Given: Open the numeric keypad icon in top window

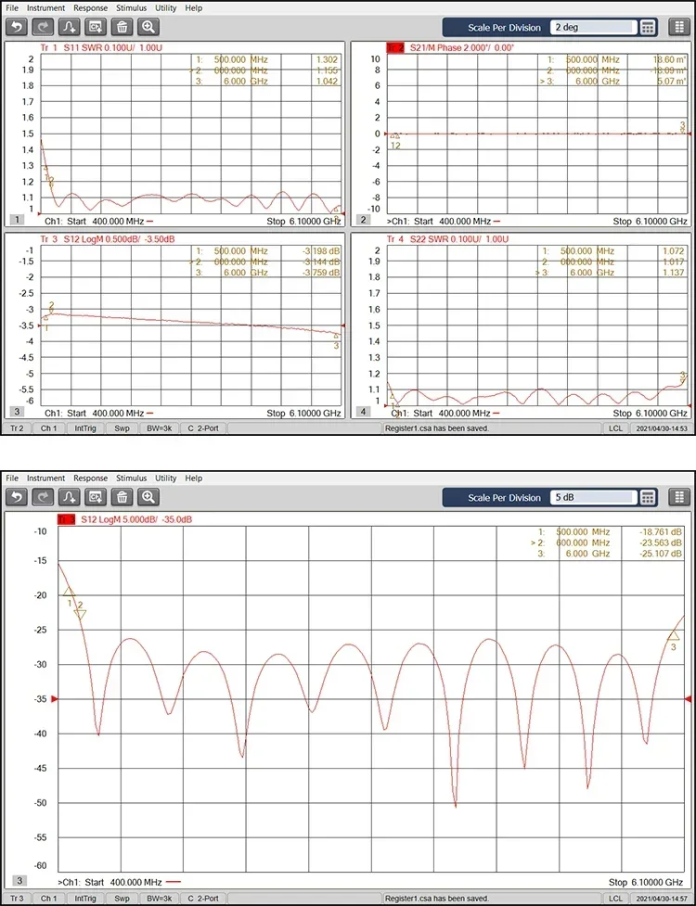Looking at the screenshot, I should (x=648, y=27).
